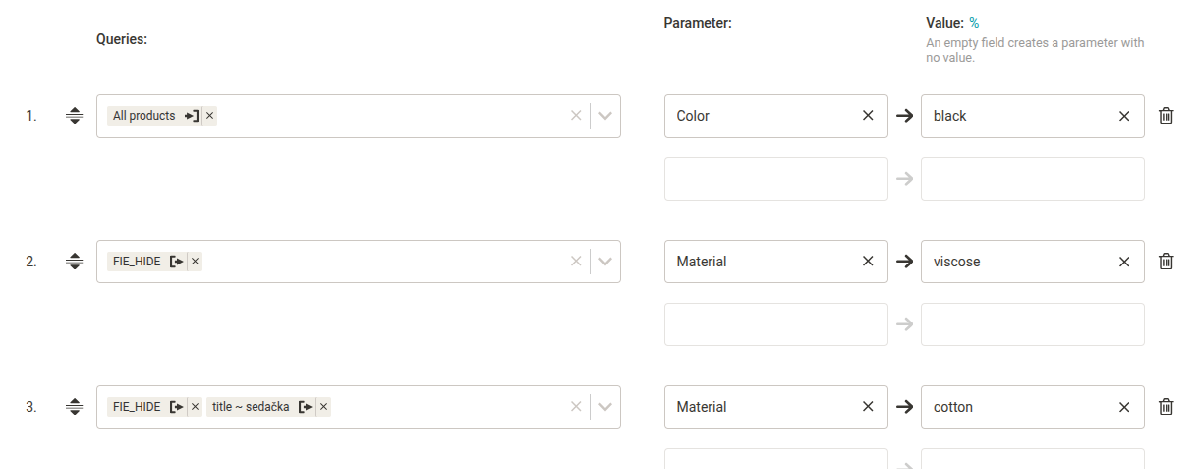Click empty parameter field under Color
The height and width of the screenshot is (469, 1197).
tap(775, 179)
